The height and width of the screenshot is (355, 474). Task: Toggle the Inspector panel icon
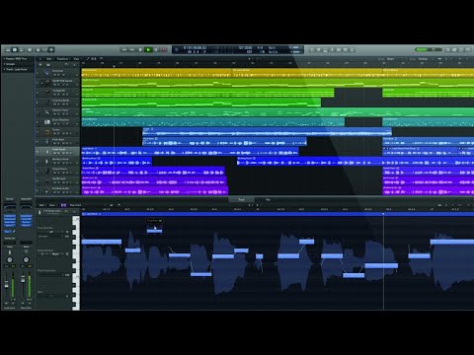(15, 49)
